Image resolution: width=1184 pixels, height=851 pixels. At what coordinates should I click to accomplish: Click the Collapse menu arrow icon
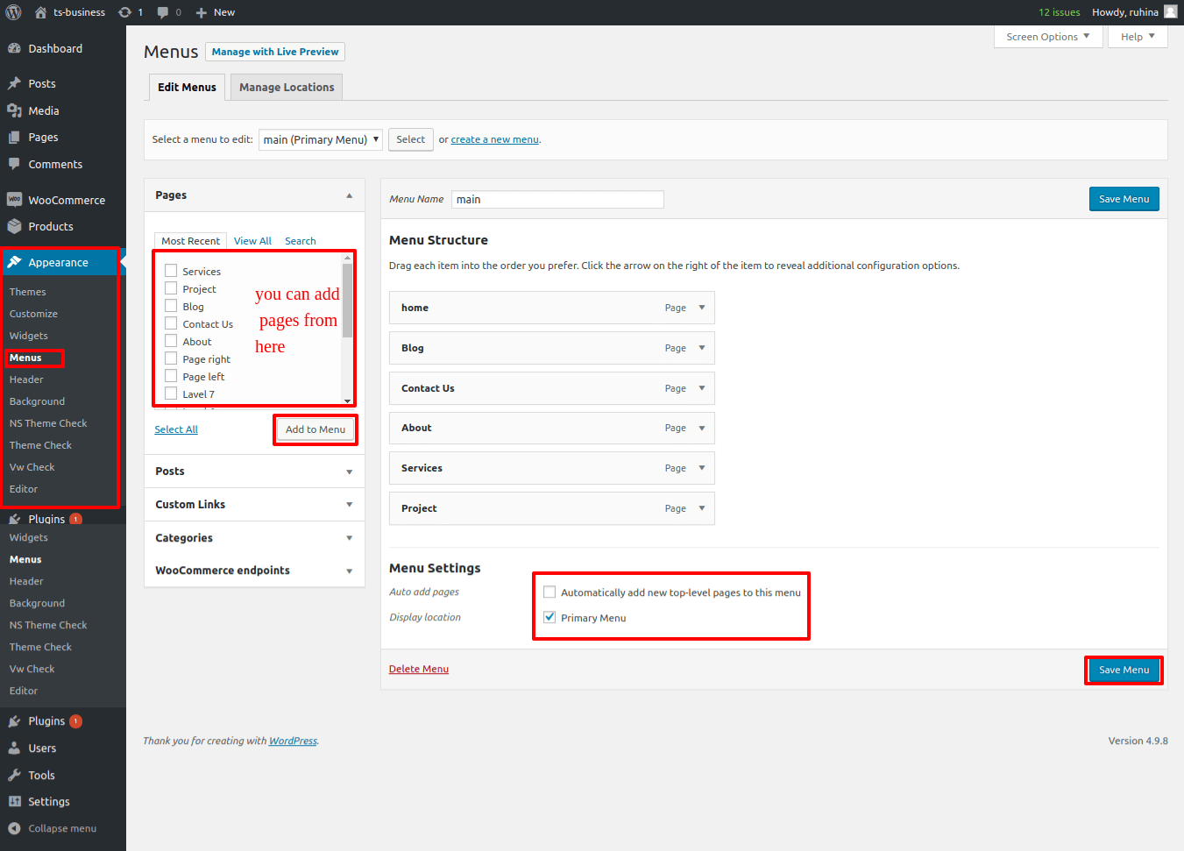[x=14, y=829]
